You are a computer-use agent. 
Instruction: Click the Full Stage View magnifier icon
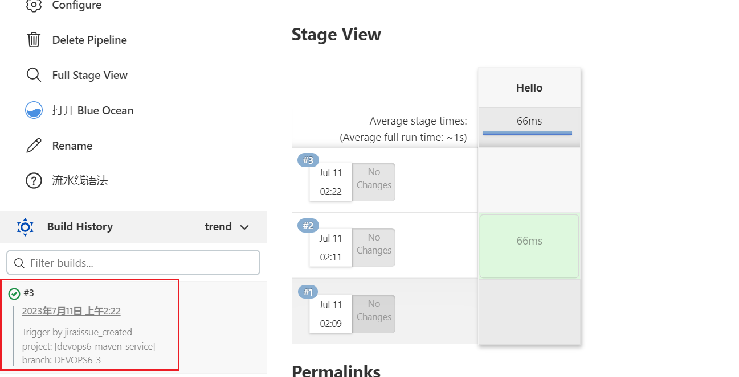[x=34, y=75]
